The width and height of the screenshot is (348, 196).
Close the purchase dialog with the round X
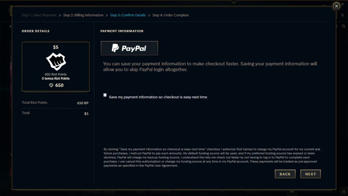336,6
